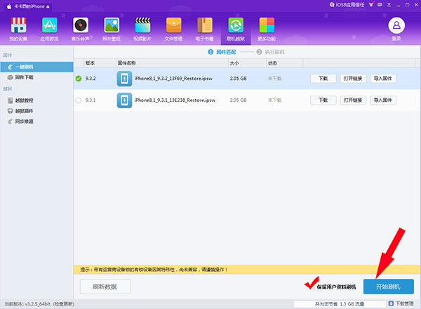Click 下载 download button for 9.3.1

323,100
